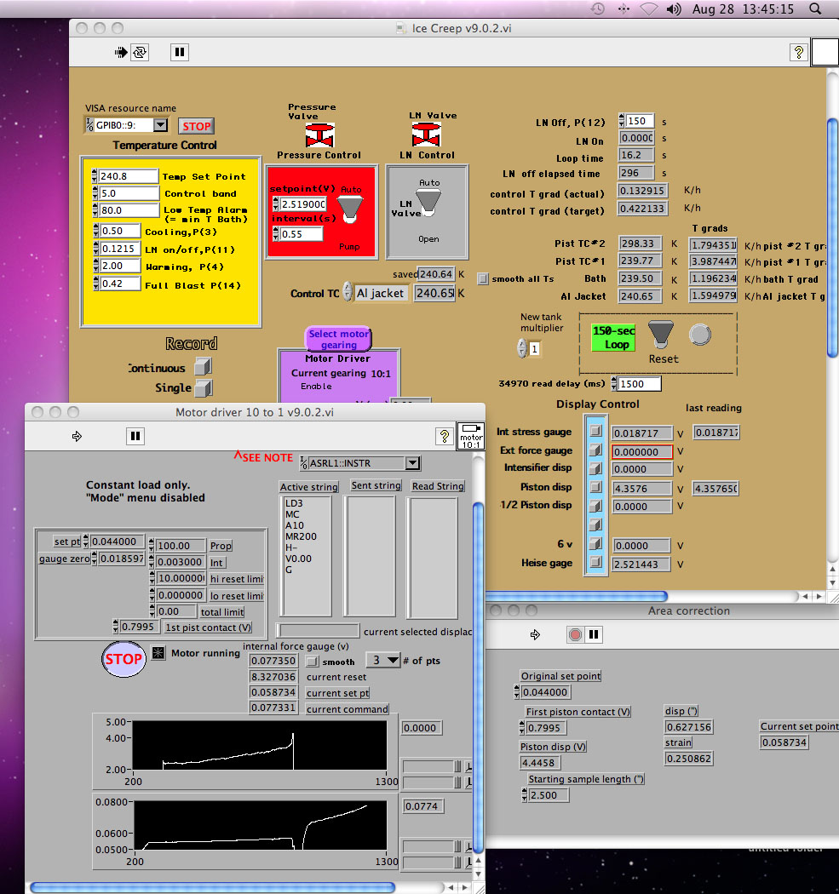The height and width of the screenshot is (894, 839).
Task: Click Select motor gearing button
Action: click(338, 339)
